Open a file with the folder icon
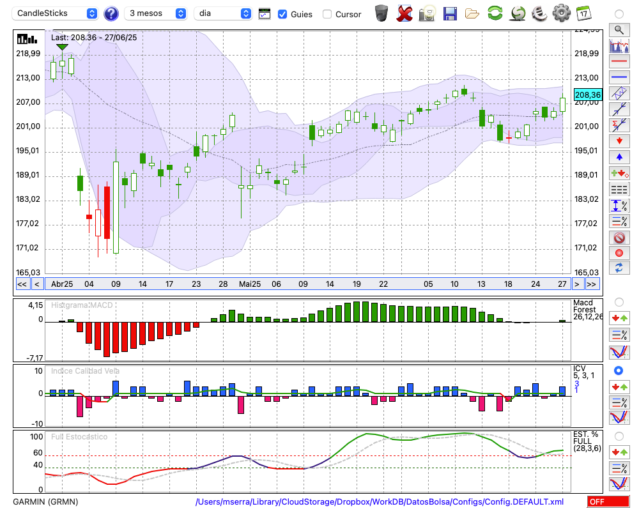This screenshot has height=511, width=639. 472,14
